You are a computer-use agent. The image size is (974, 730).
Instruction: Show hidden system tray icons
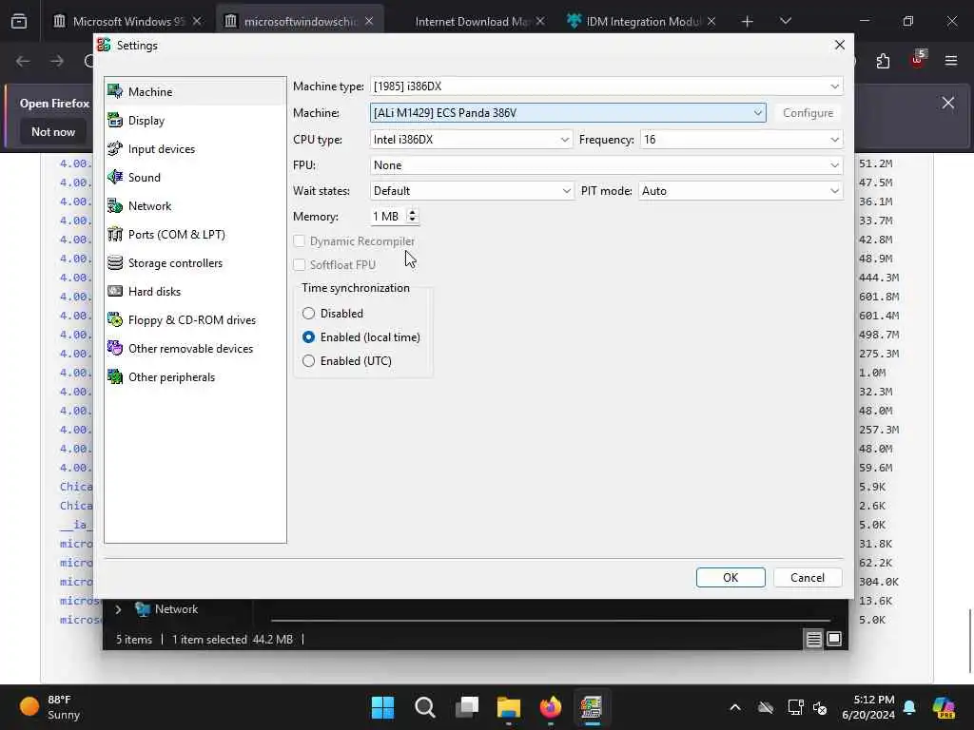coord(735,707)
